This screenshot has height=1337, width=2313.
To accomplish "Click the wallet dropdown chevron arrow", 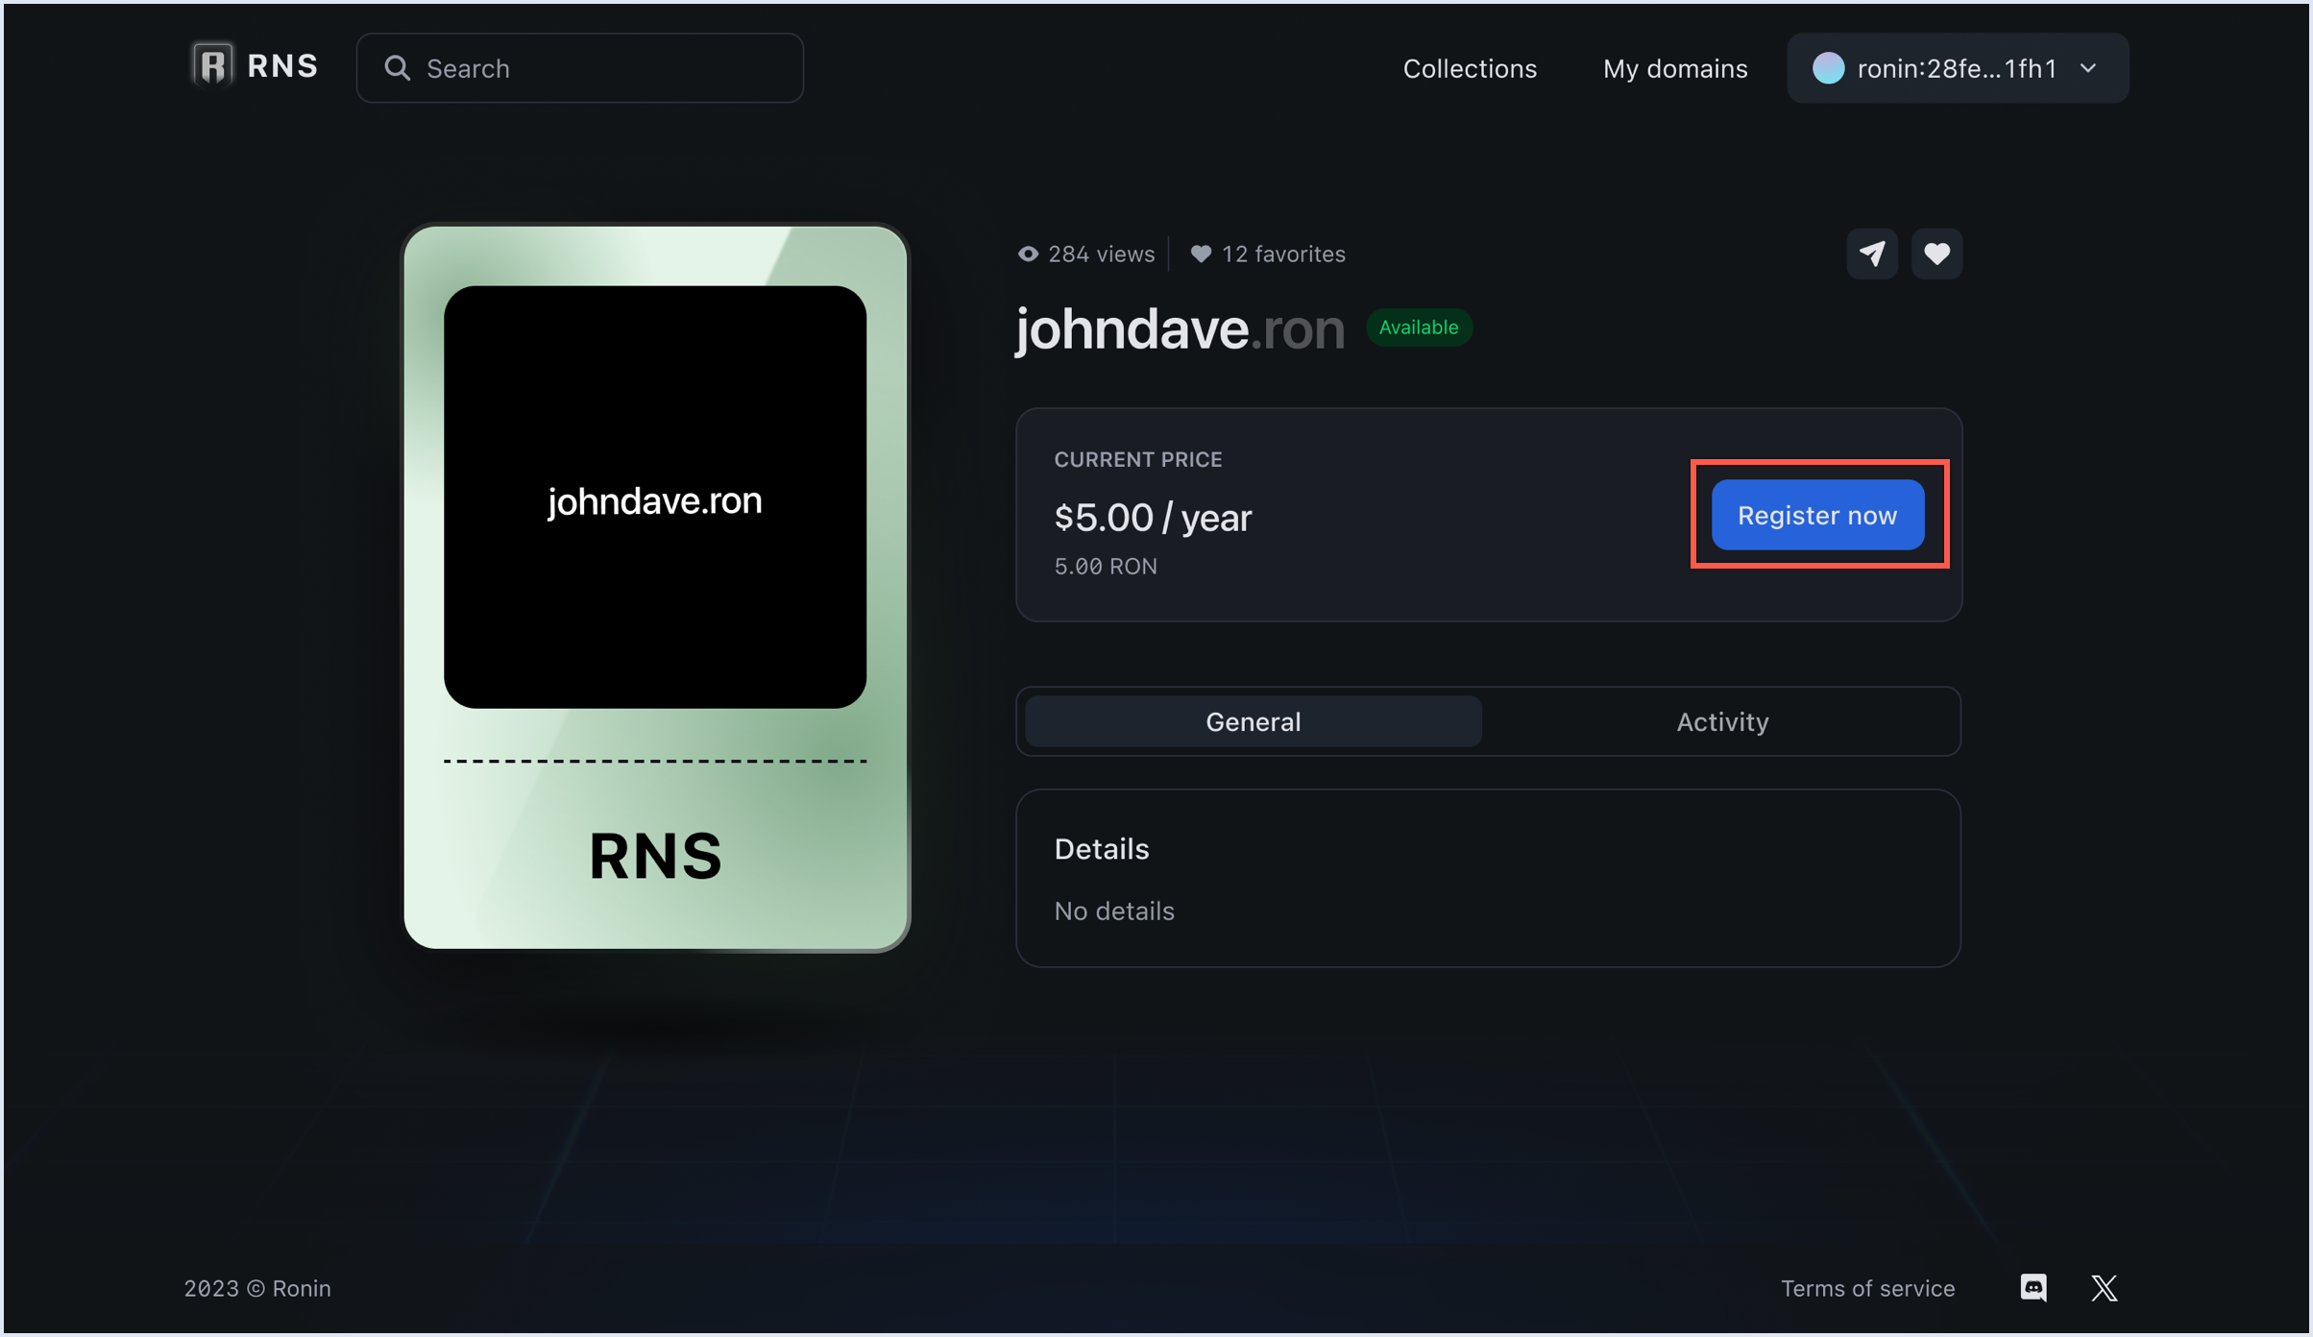I will pos(2088,68).
